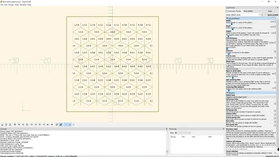The image size is (279, 157).
Task: Click the View All icon
Action: click(15, 125)
